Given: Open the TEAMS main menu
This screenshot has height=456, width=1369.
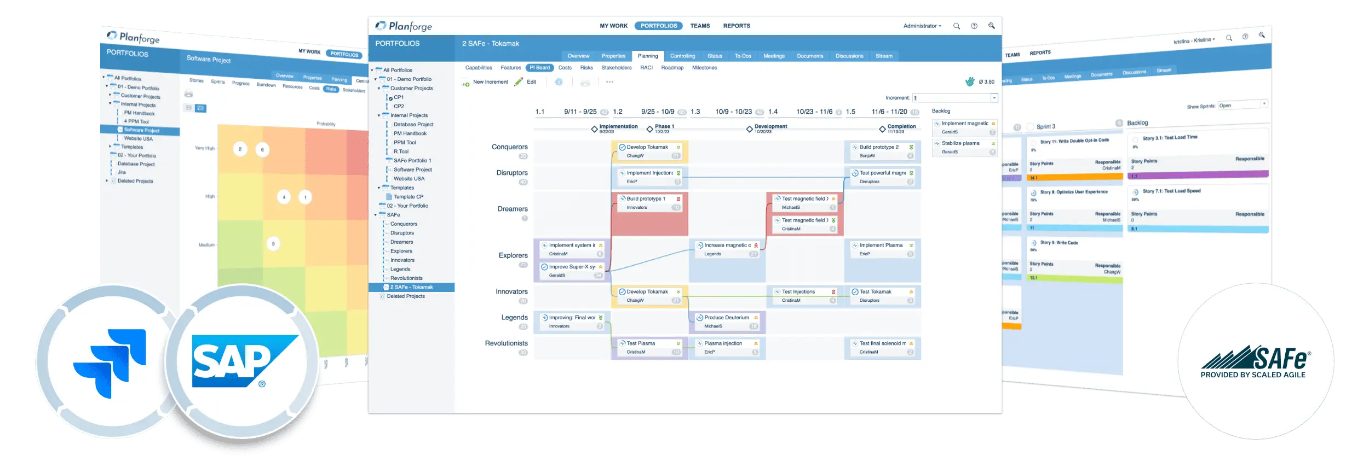Looking at the screenshot, I should coord(700,26).
